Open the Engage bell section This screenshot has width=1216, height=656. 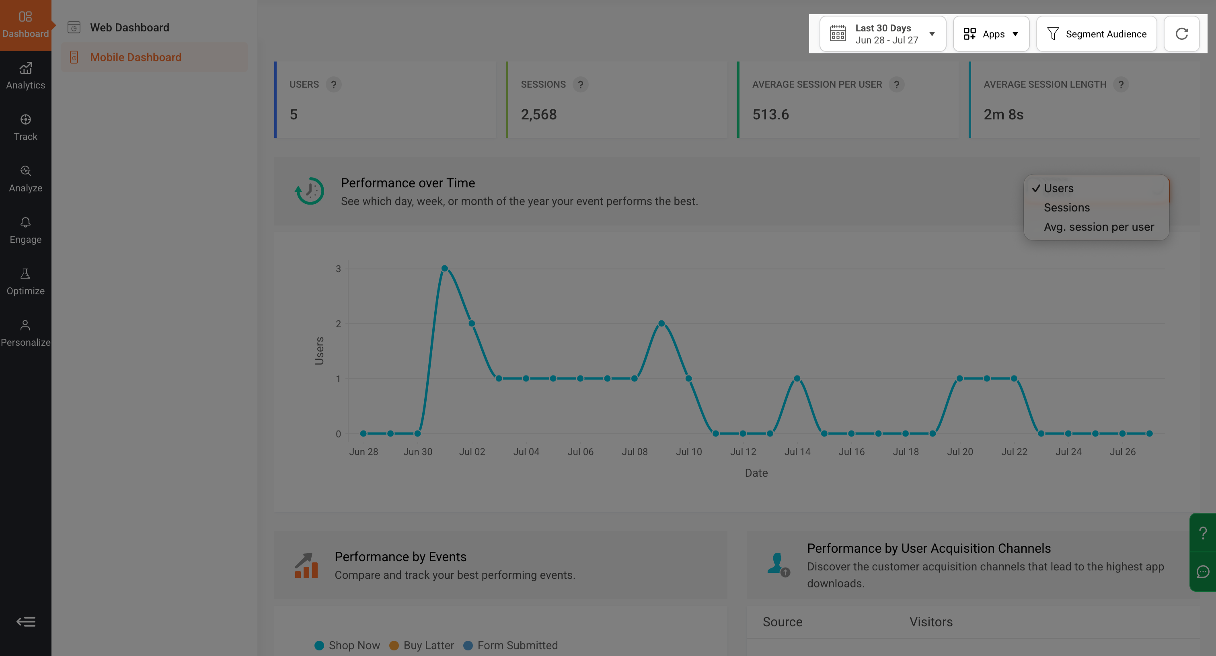coord(25,230)
